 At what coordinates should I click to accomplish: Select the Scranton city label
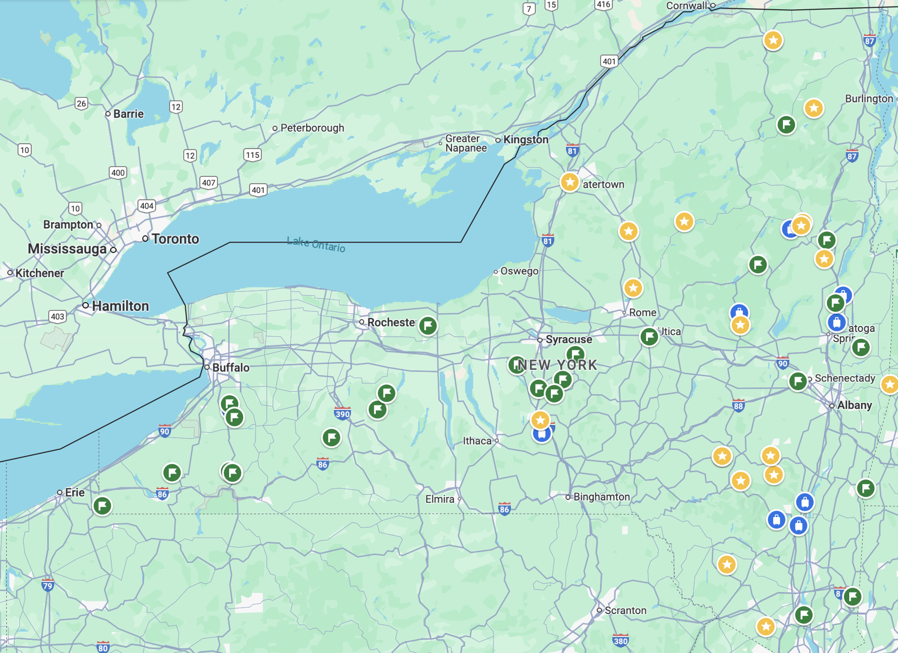[625, 610]
